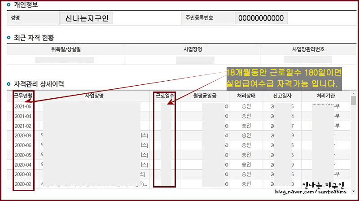Click the 승인 status in the 2021-04 row
Screen dimensions: 359x201
(246, 116)
